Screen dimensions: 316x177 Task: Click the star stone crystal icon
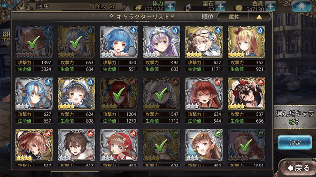pyautogui.click(x=188, y=7)
